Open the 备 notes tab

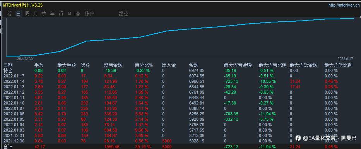click(x=78, y=14)
